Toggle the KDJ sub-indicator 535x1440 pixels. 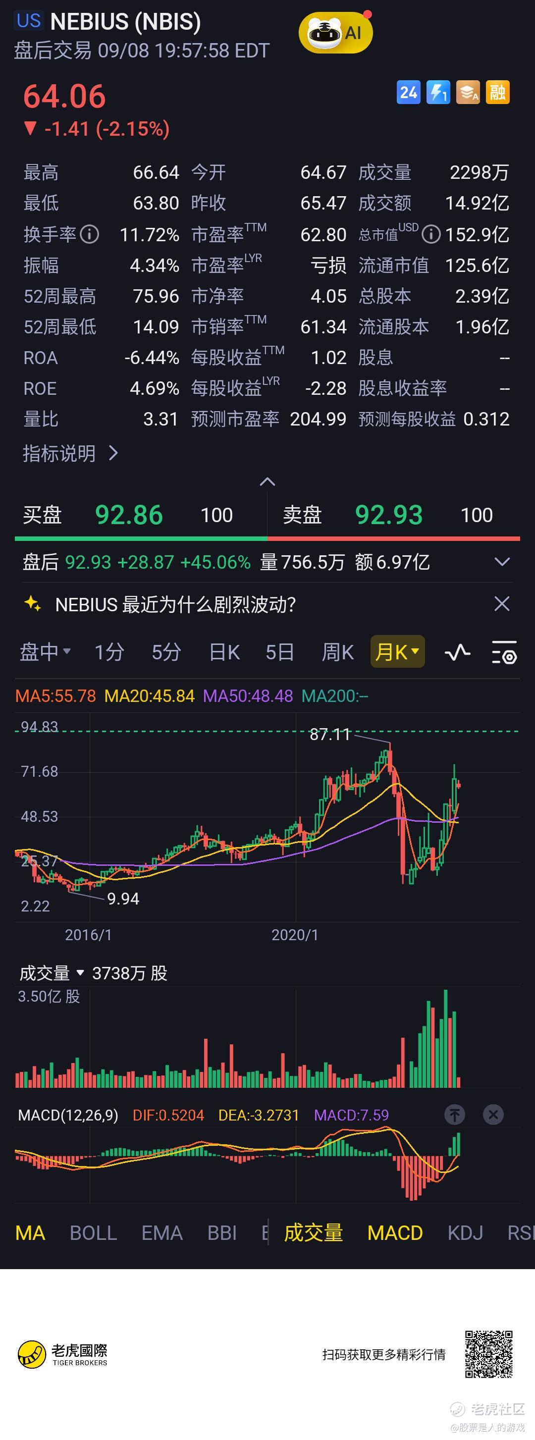(465, 1232)
